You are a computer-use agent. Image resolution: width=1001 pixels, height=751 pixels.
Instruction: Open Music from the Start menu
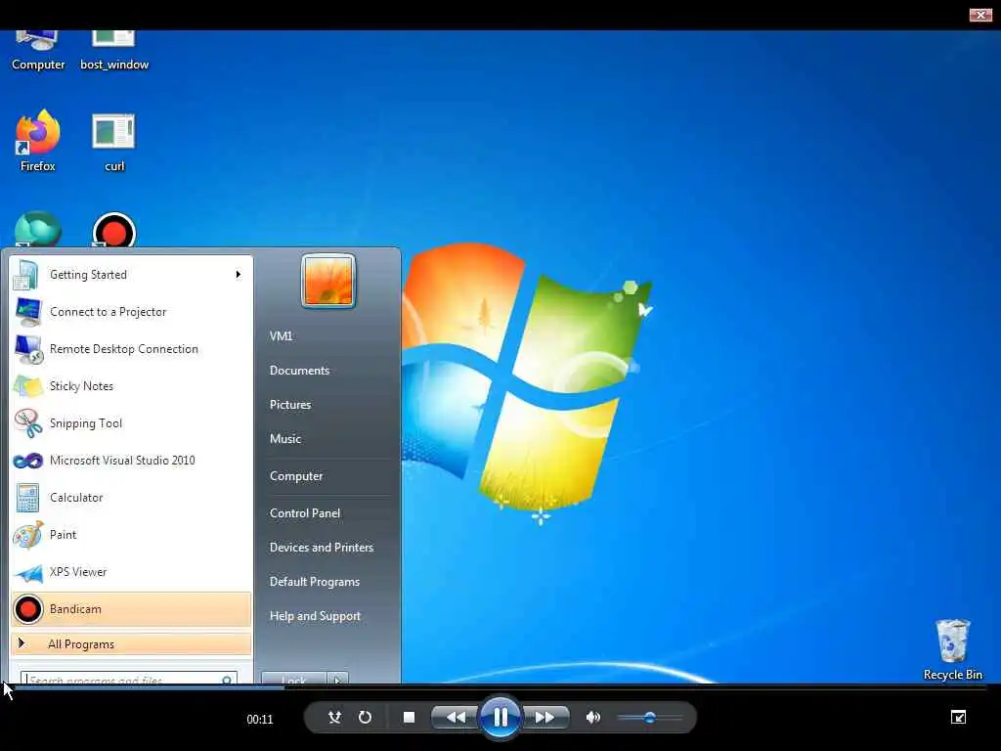pyautogui.click(x=285, y=439)
